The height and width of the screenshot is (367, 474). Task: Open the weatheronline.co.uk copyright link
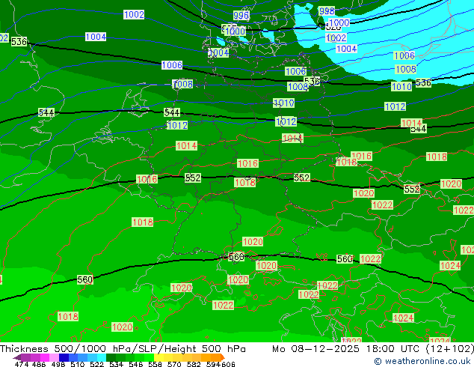[422, 361]
